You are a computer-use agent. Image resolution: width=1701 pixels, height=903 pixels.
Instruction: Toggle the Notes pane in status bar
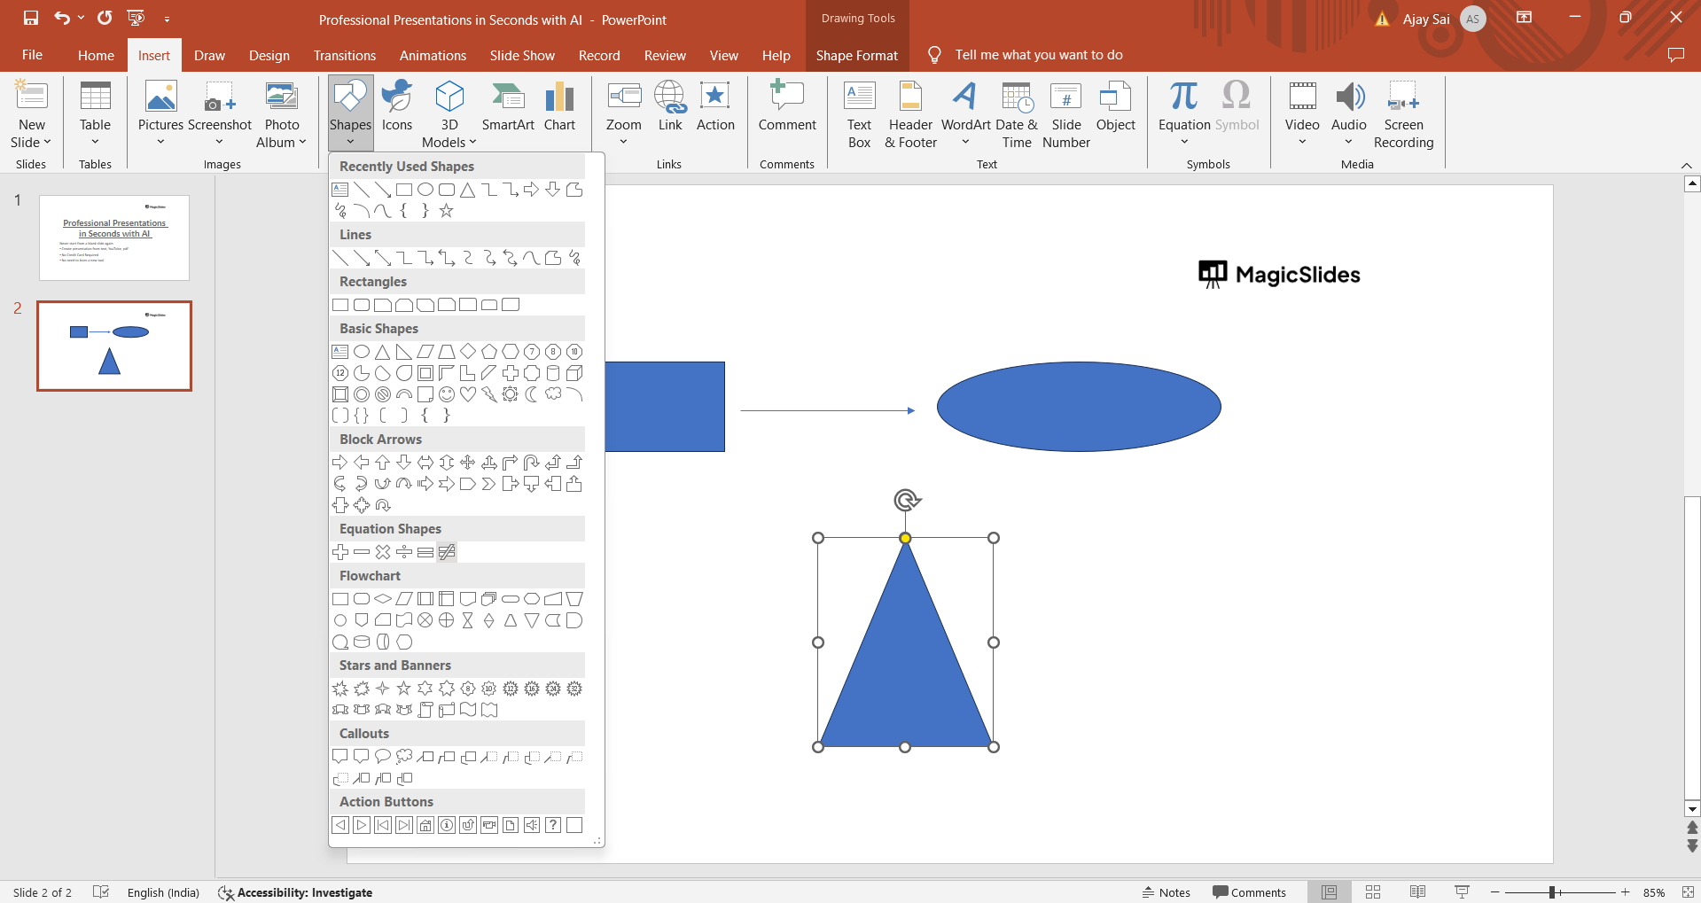(1166, 892)
